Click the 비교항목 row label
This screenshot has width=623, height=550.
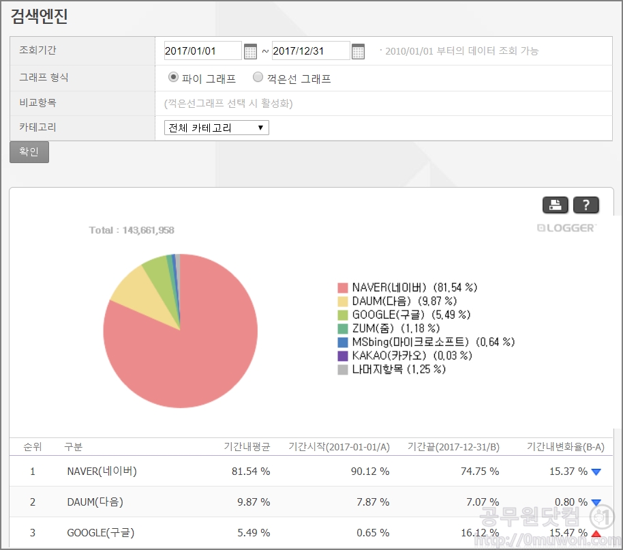(x=37, y=102)
